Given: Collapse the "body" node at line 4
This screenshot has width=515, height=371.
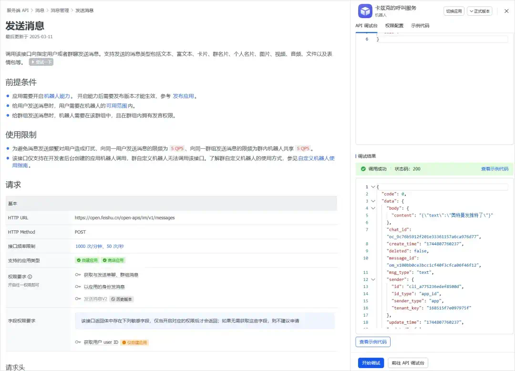Looking at the screenshot, I should [373, 208].
